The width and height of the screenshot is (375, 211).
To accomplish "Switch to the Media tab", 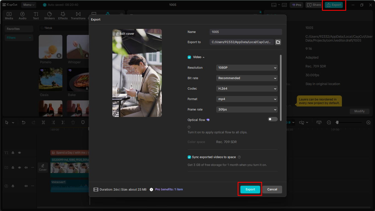I will coord(9,15).
